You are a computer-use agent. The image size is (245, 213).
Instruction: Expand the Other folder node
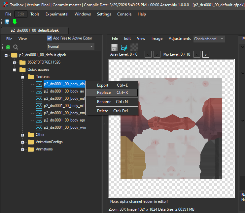click(x=23, y=135)
